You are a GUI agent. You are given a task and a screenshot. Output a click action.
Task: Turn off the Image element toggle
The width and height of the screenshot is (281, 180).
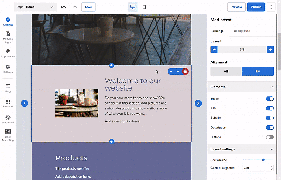tap(269, 99)
